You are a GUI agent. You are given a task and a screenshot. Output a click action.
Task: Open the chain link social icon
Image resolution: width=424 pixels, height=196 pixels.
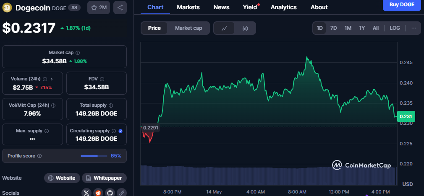[x=122, y=193]
